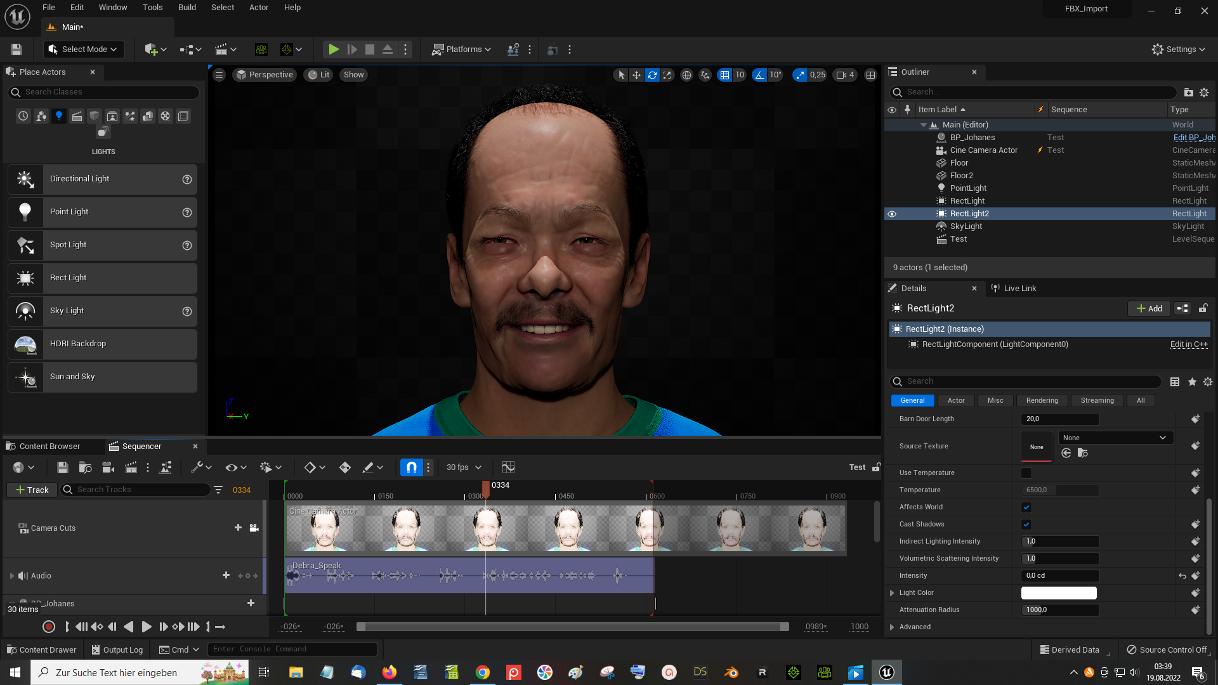Open the Sequencer curve editor icon

[x=508, y=467]
